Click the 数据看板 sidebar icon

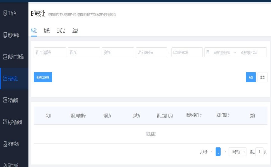coord(5,35)
